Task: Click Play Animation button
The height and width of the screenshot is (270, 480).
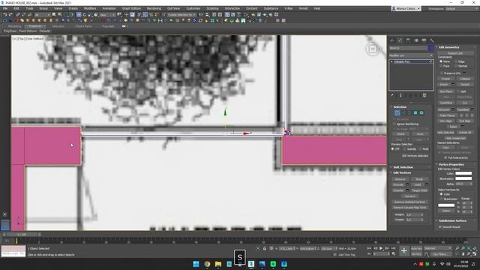Action: [381, 248]
